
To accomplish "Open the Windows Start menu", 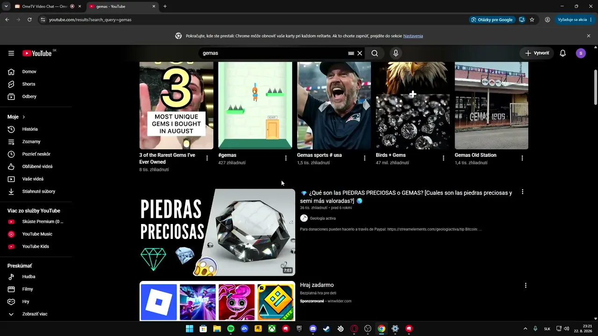I will pos(189,329).
